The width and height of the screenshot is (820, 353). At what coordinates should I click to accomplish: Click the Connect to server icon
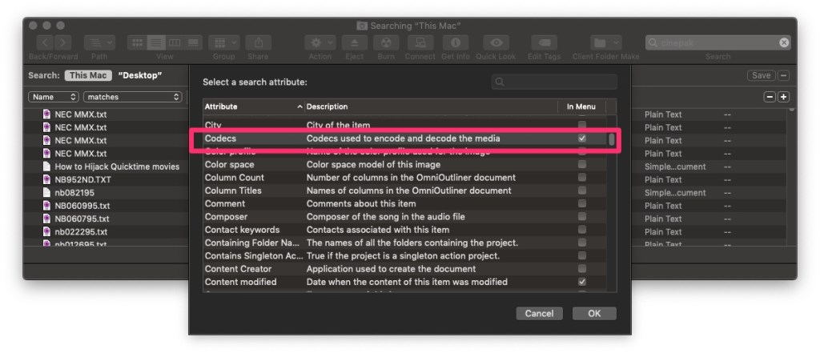click(x=420, y=42)
